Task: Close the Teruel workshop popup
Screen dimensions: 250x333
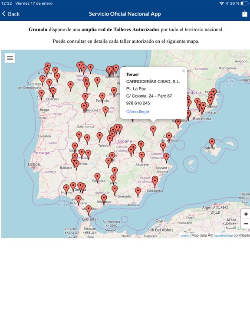Action: click(x=183, y=71)
